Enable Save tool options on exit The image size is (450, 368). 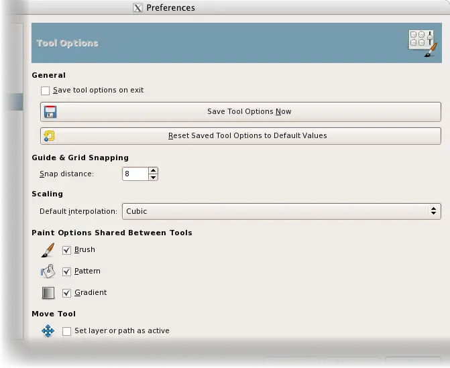(x=46, y=90)
